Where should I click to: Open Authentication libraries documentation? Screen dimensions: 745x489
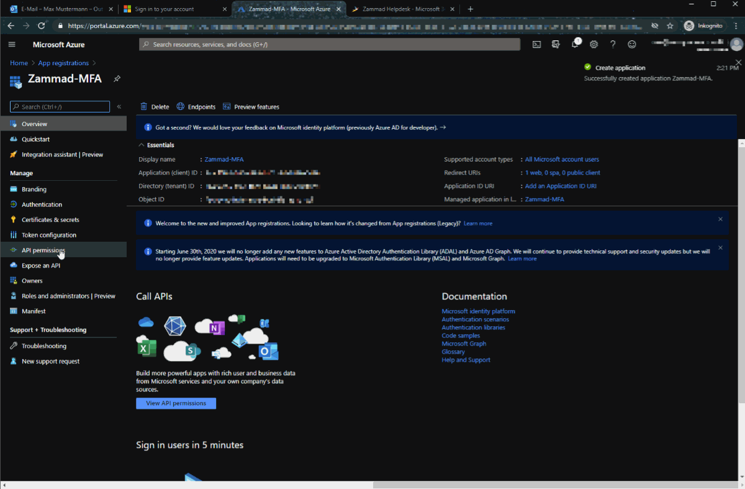pyautogui.click(x=473, y=327)
